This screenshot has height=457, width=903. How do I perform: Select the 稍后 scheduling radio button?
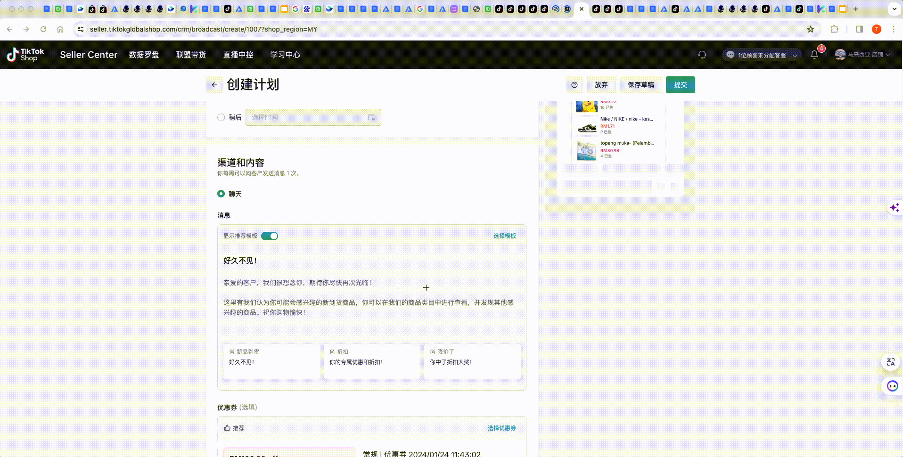221,117
